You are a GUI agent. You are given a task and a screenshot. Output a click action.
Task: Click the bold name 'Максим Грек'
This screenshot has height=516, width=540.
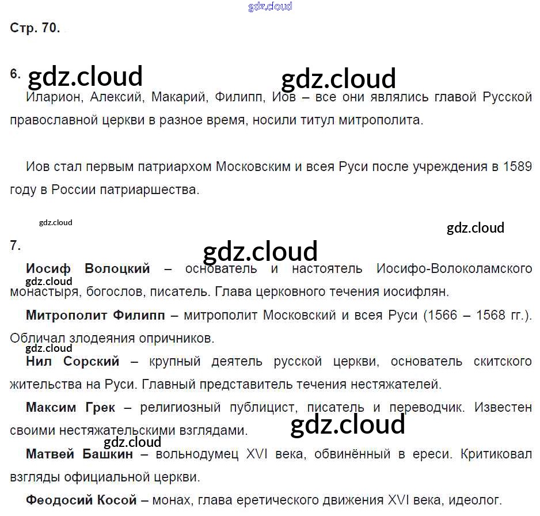coord(70,407)
